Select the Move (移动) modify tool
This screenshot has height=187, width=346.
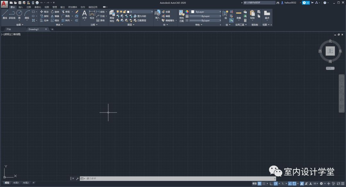pos(46,12)
